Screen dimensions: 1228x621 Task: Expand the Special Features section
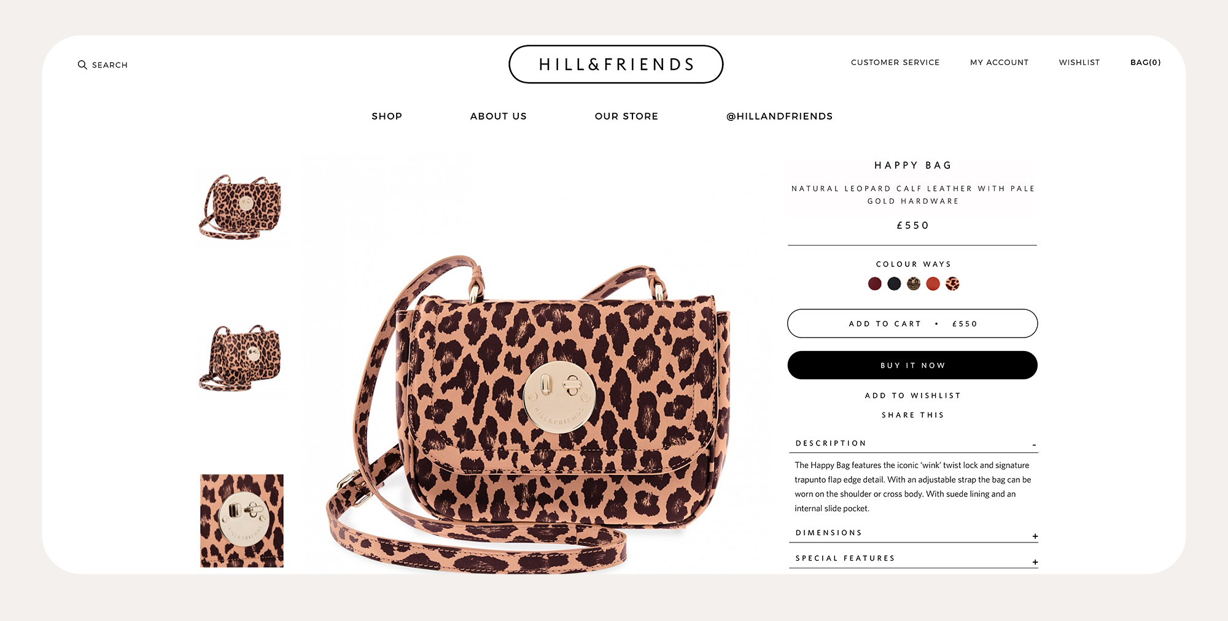coord(1035,562)
